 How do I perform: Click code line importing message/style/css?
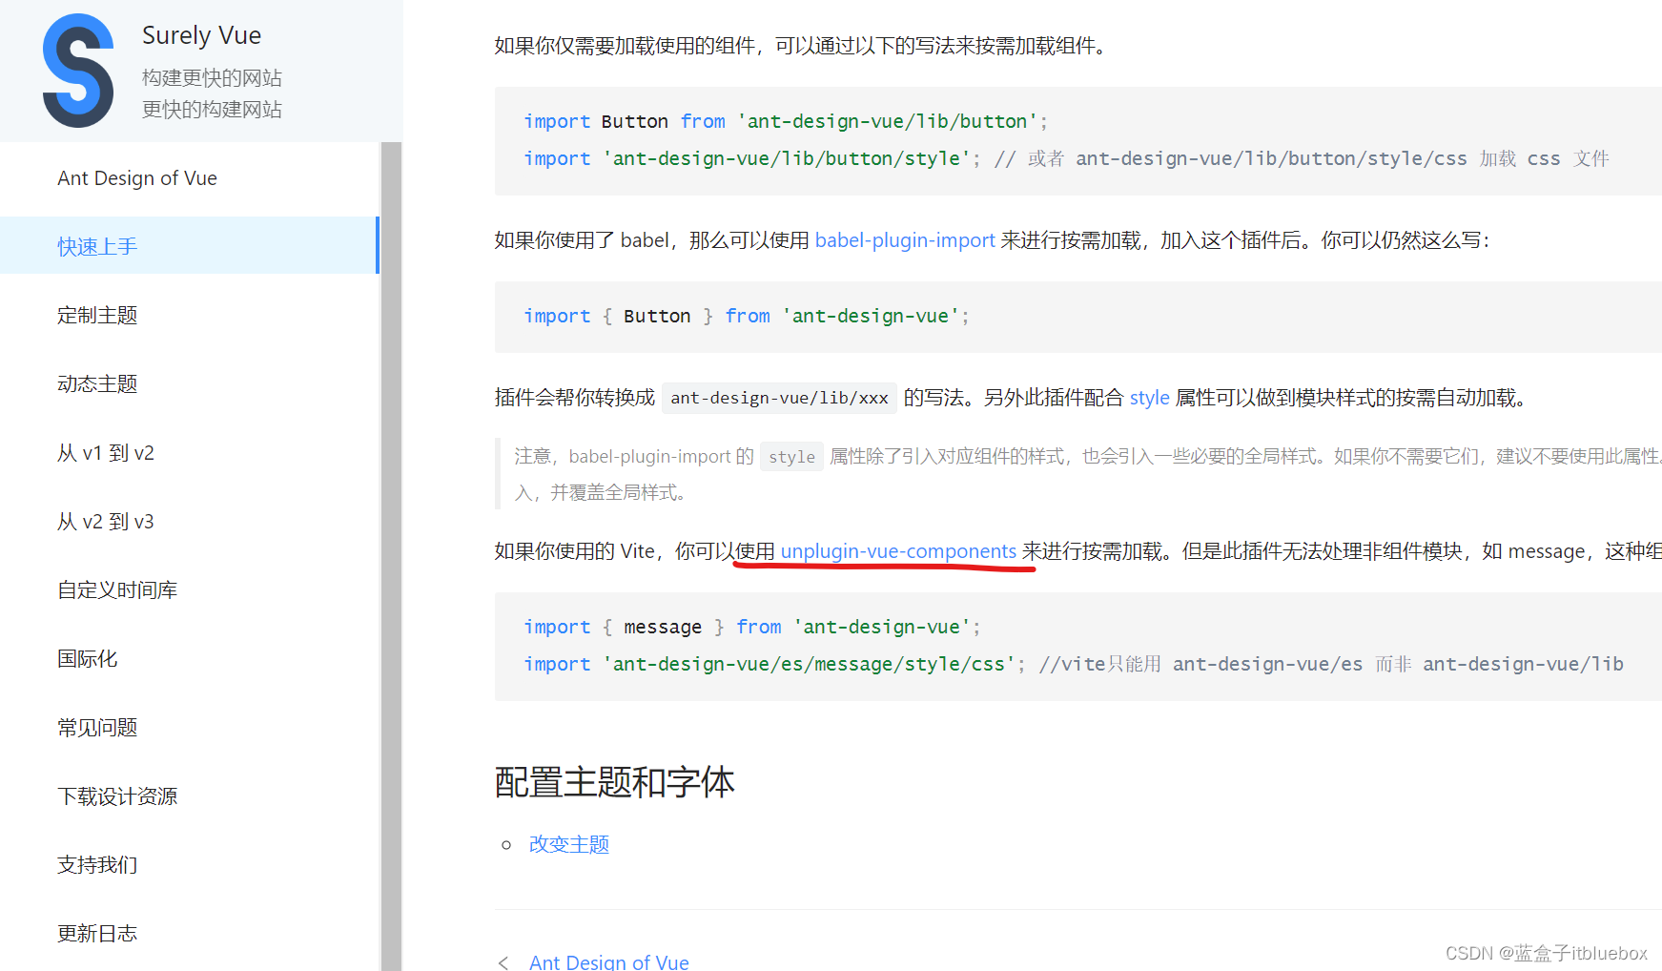pos(1074,664)
